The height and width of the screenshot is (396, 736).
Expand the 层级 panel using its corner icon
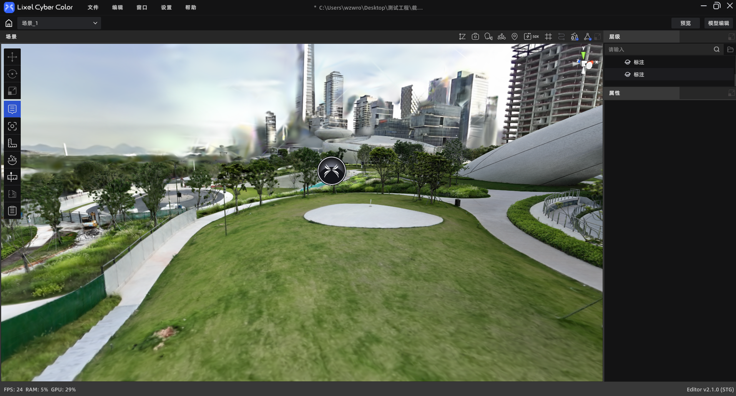pyautogui.click(x=731, y=37)
